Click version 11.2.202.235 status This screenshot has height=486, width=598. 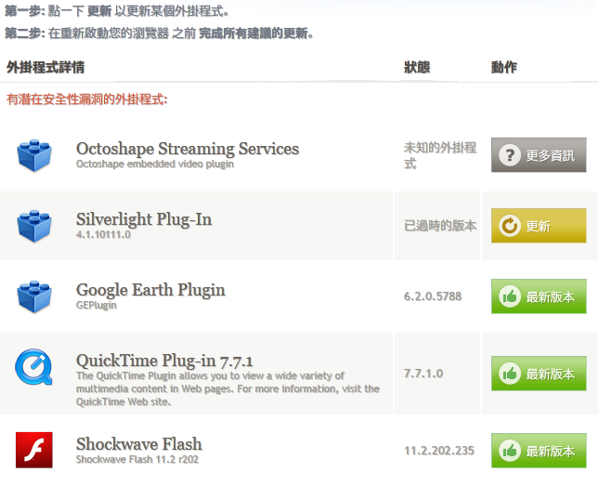pyautogui.click(x=439, y=451)
